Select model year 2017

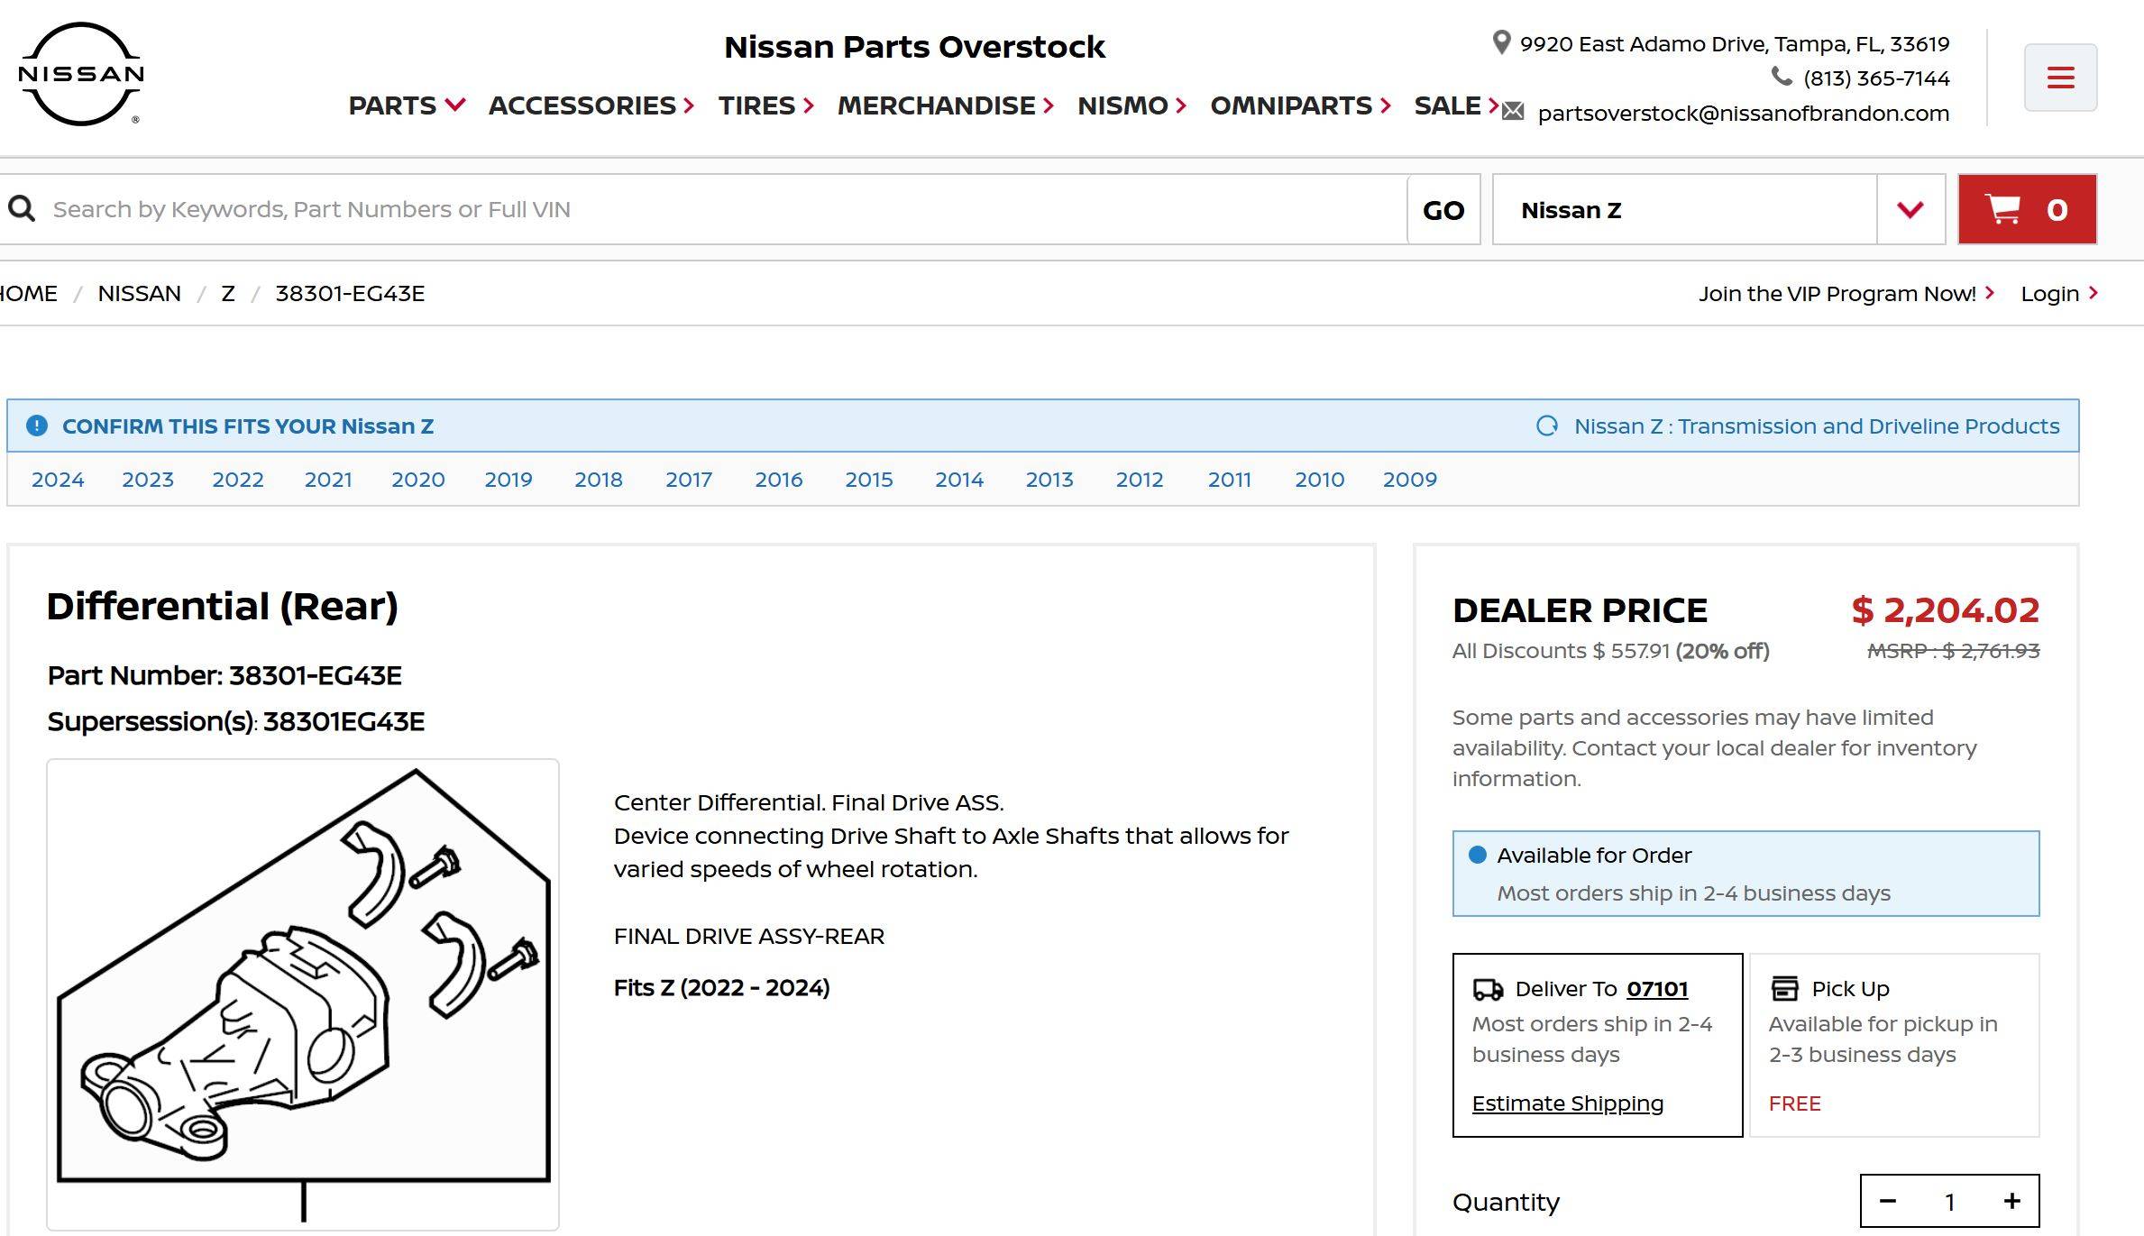click(x=689, y=479)
